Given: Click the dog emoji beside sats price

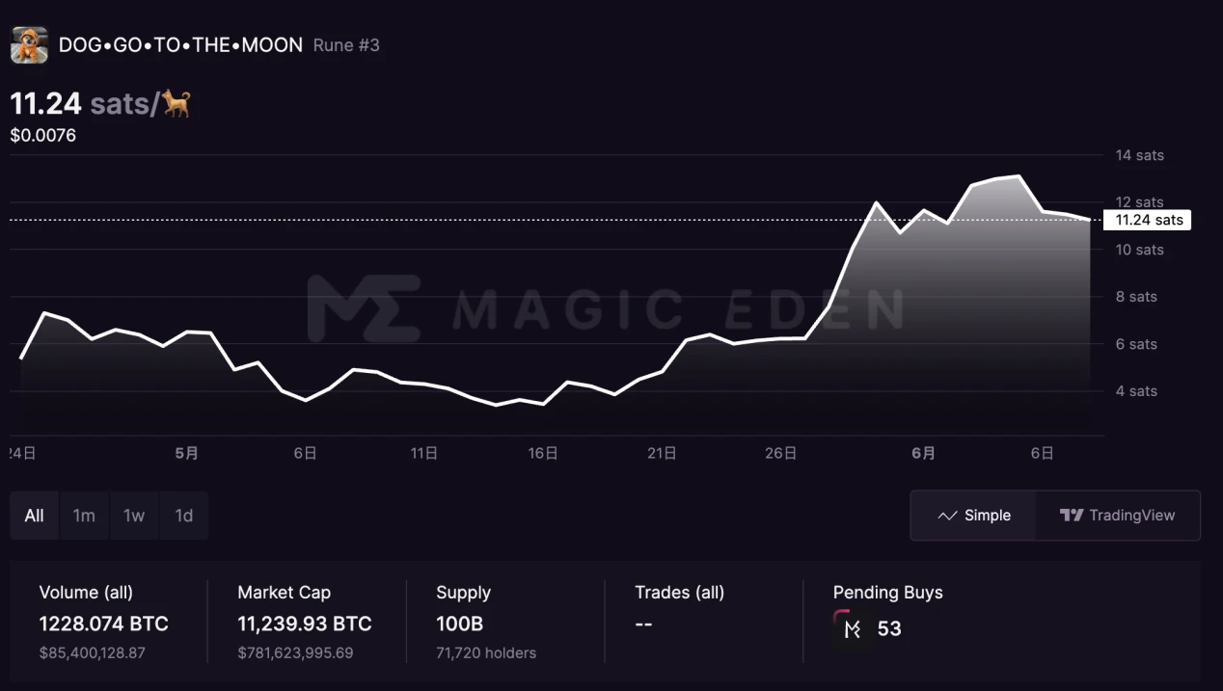Looking at the screenshot, I should point(177,103).
